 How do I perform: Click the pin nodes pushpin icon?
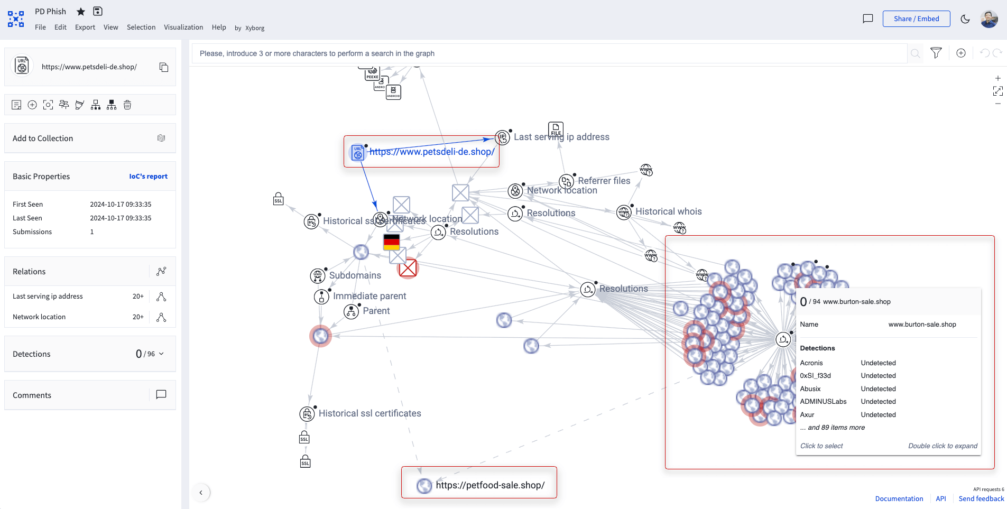(x=64, y=105)
